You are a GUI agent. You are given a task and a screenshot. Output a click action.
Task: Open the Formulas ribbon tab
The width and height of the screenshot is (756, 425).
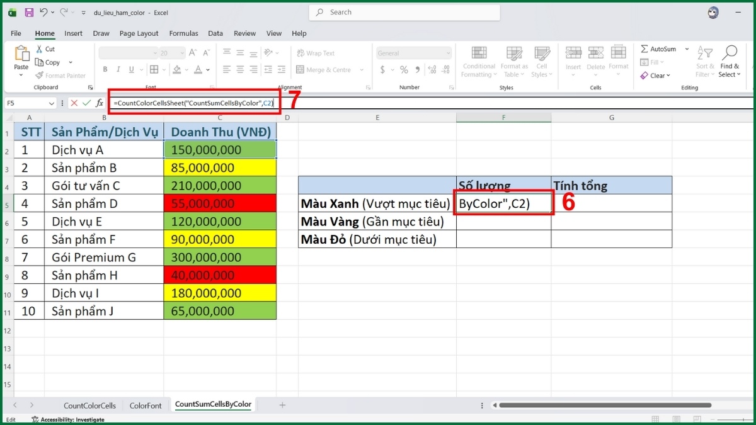click(x=183, y=33)
